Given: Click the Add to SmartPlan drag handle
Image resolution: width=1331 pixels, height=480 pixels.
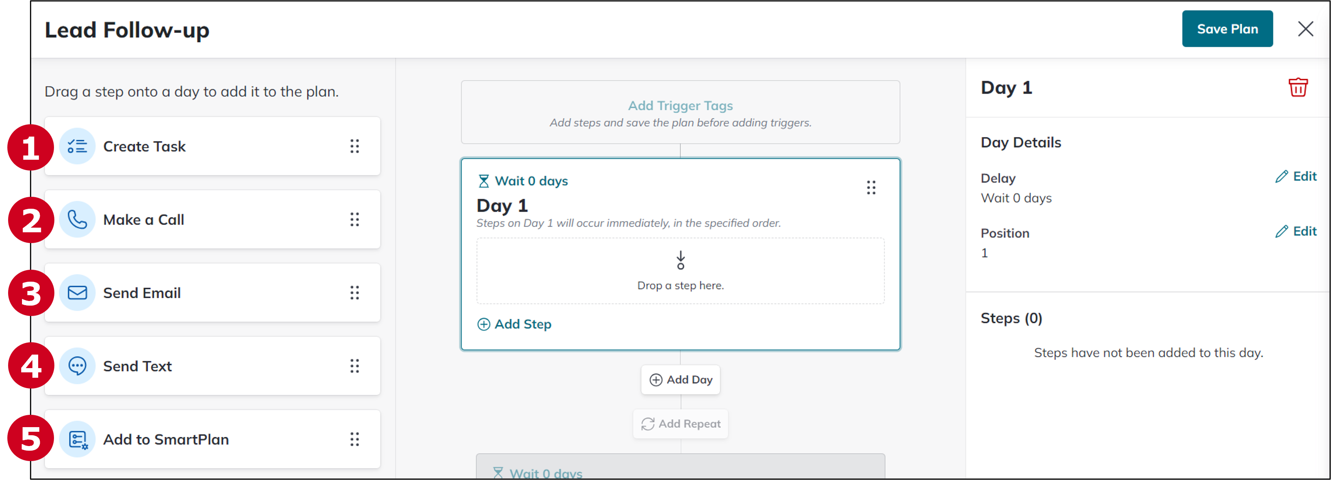Looking at the screenshot, I should coord(354,440).
